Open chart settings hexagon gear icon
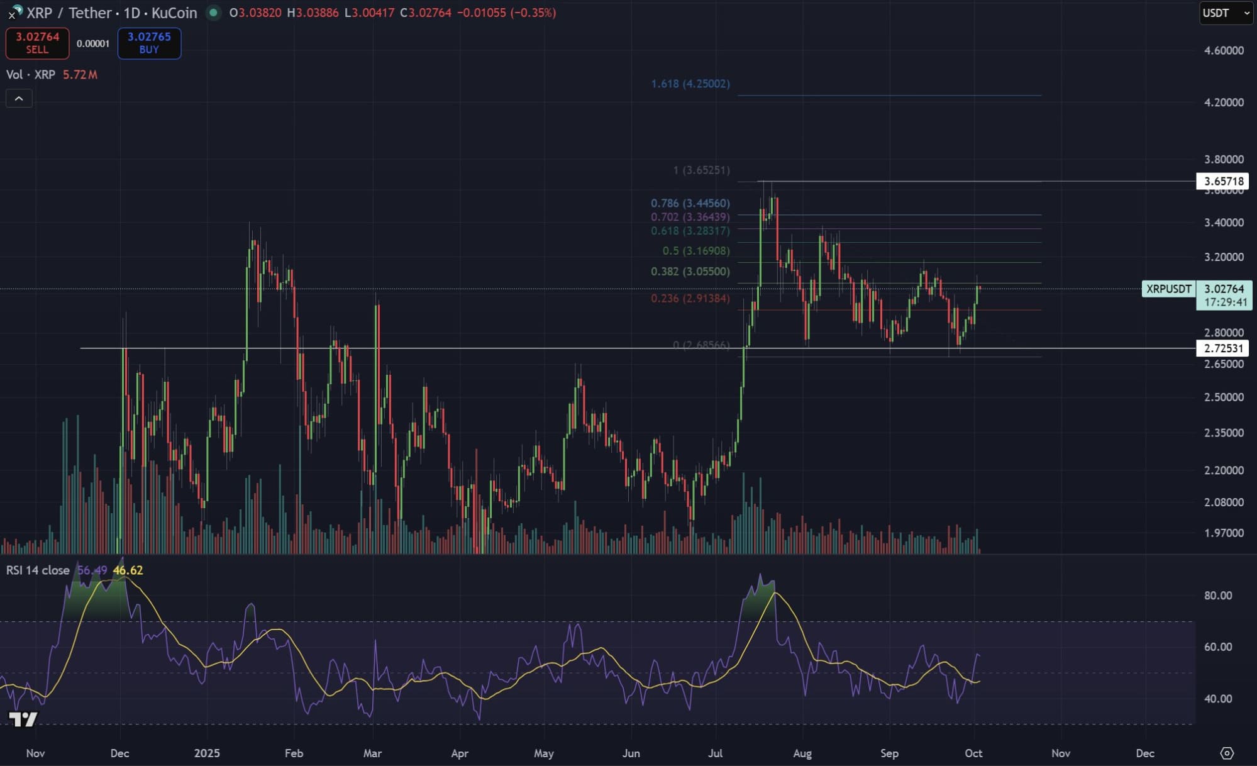Viewport: 1257px width, 766px height. pos(1226,753)
